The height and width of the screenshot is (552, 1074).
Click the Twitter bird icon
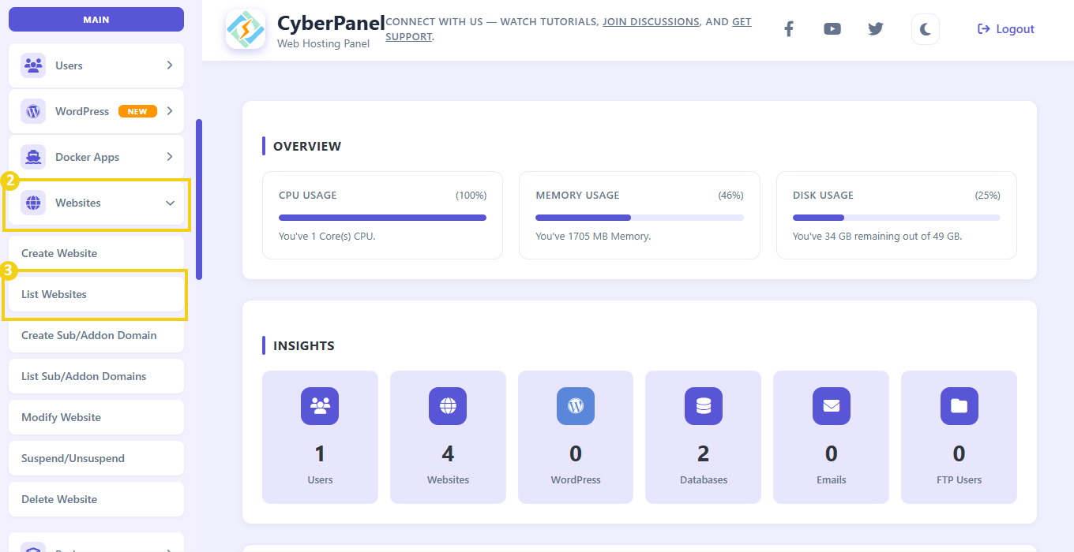coord(875,28)
